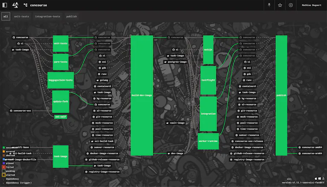Switch to the publish group tab

click(72, 17)
